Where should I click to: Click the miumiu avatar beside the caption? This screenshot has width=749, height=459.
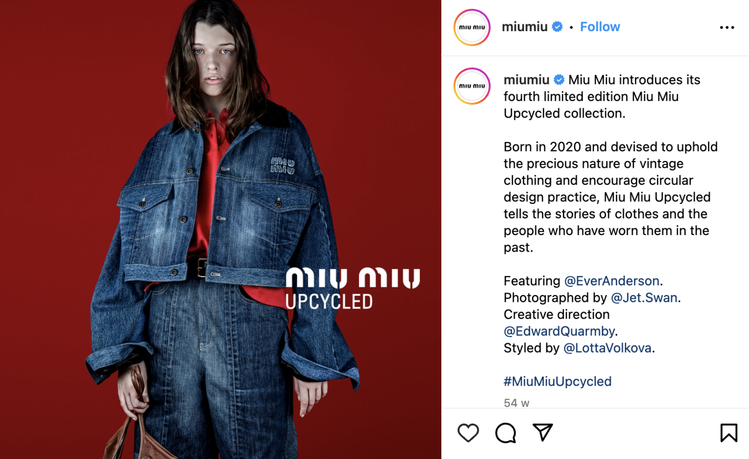click(x=472, y=86)
